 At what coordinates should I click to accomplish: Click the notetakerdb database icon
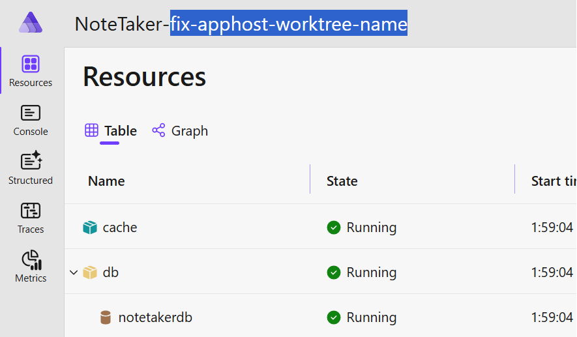pyautogui.click(x=106, y=317)
